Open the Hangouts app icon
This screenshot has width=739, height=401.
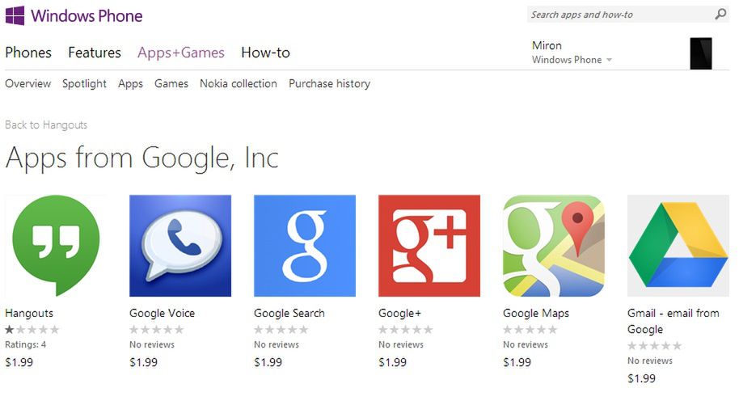click(x=56, y=246)
